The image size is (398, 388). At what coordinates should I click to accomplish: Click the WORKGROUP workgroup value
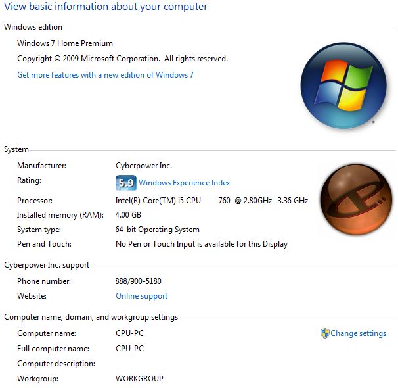[x=139, y=378]
